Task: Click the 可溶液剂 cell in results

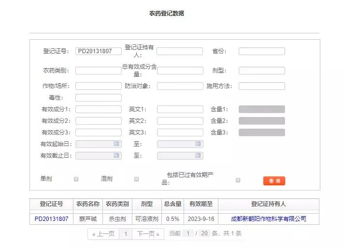Action: pos(147,219)
